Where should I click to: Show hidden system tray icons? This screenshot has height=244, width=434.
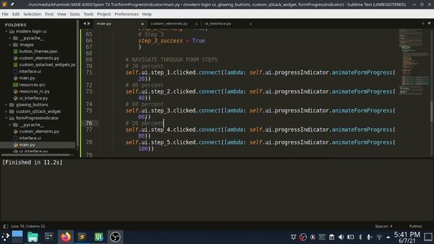(x=388, y=237)
